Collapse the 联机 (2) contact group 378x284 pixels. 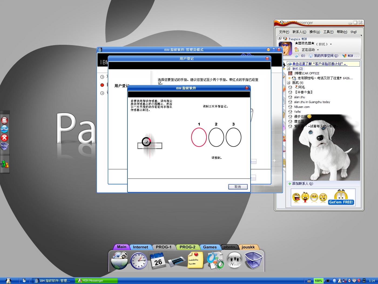click(288, 69)
